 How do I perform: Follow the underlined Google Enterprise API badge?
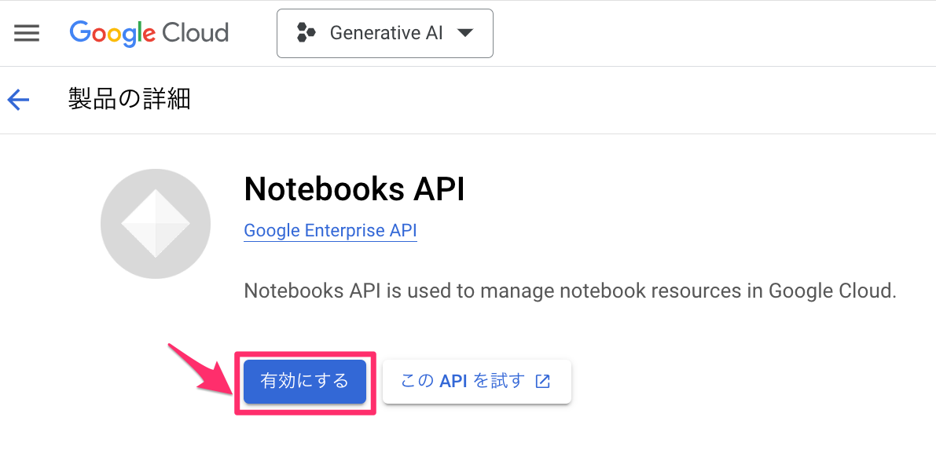click(330, 230)
